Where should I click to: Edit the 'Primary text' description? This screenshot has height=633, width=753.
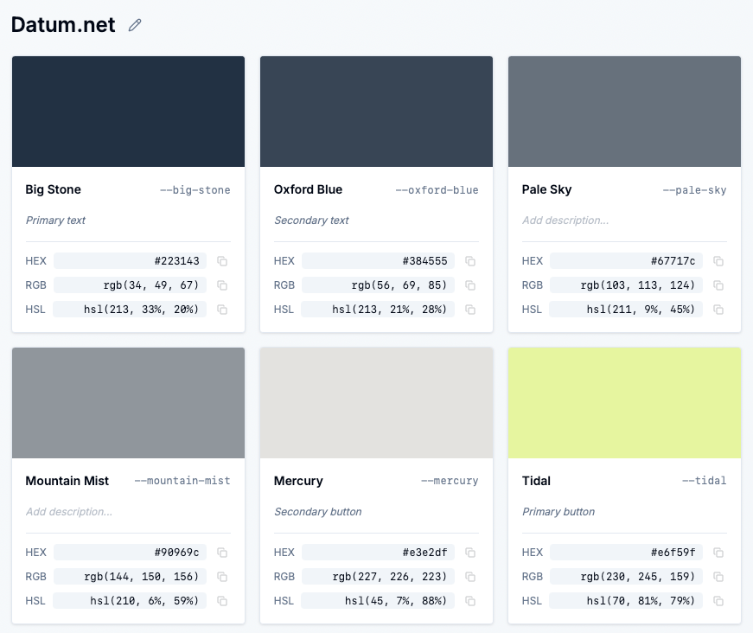pyautogui.click(x=55, y=221)
